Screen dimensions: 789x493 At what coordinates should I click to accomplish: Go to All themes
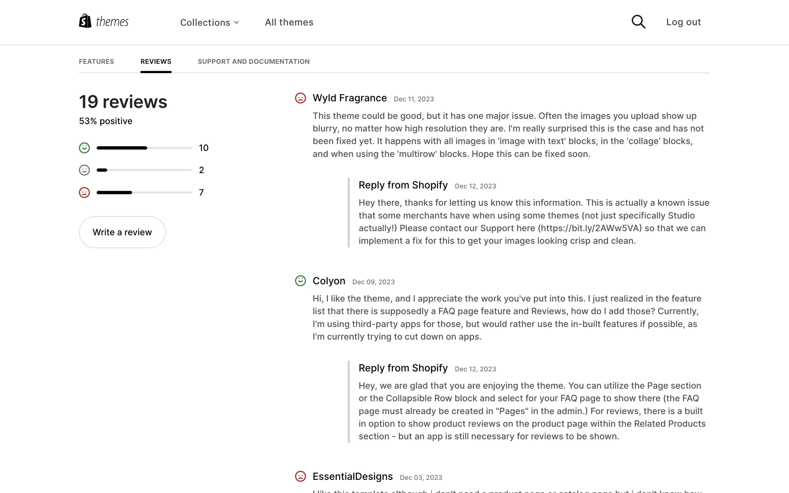[x=289, y=22]
